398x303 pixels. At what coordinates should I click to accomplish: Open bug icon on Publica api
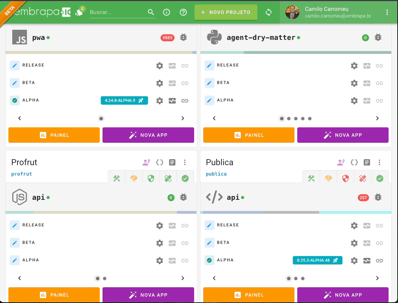coord(378,197)
